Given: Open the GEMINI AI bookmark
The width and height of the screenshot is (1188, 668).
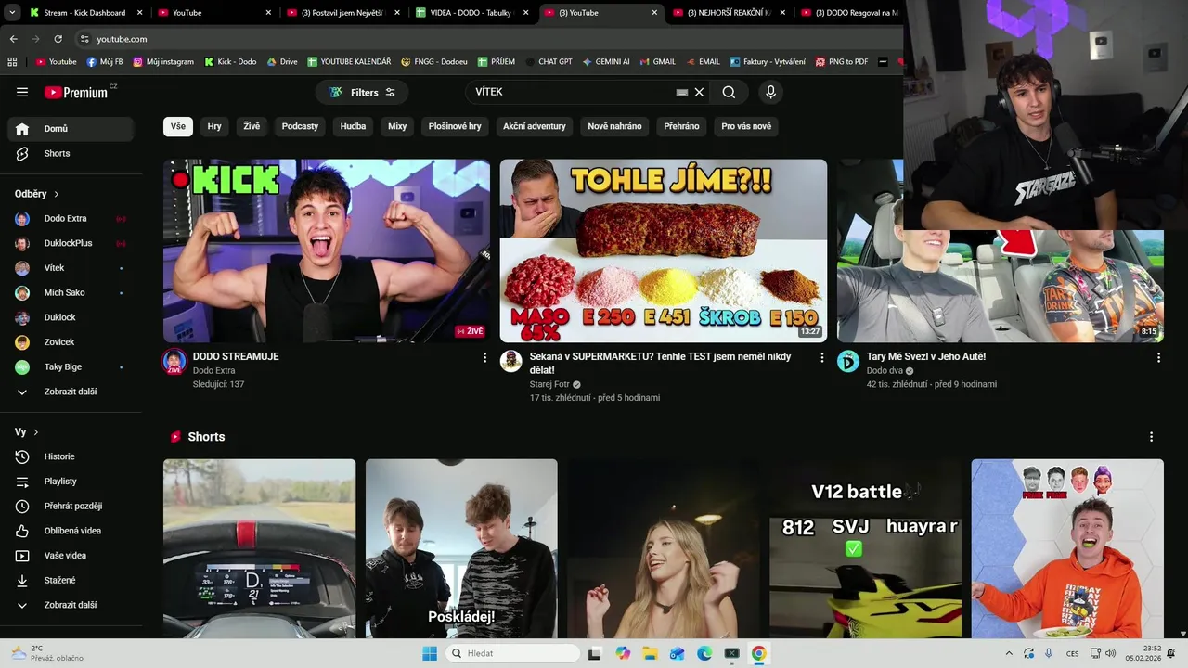Looking at the screenshot, I should click(606, 62).
